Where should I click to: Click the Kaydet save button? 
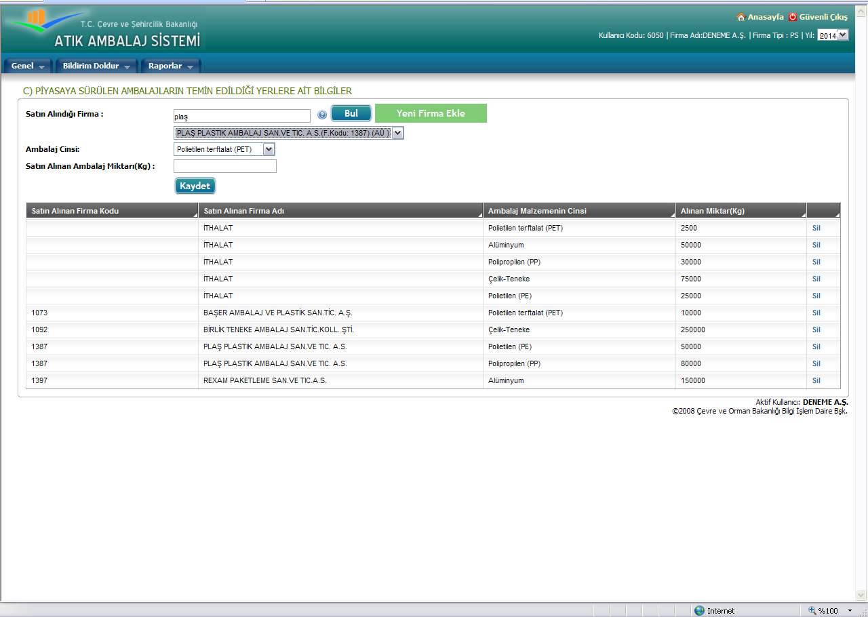tap(195, 186)
